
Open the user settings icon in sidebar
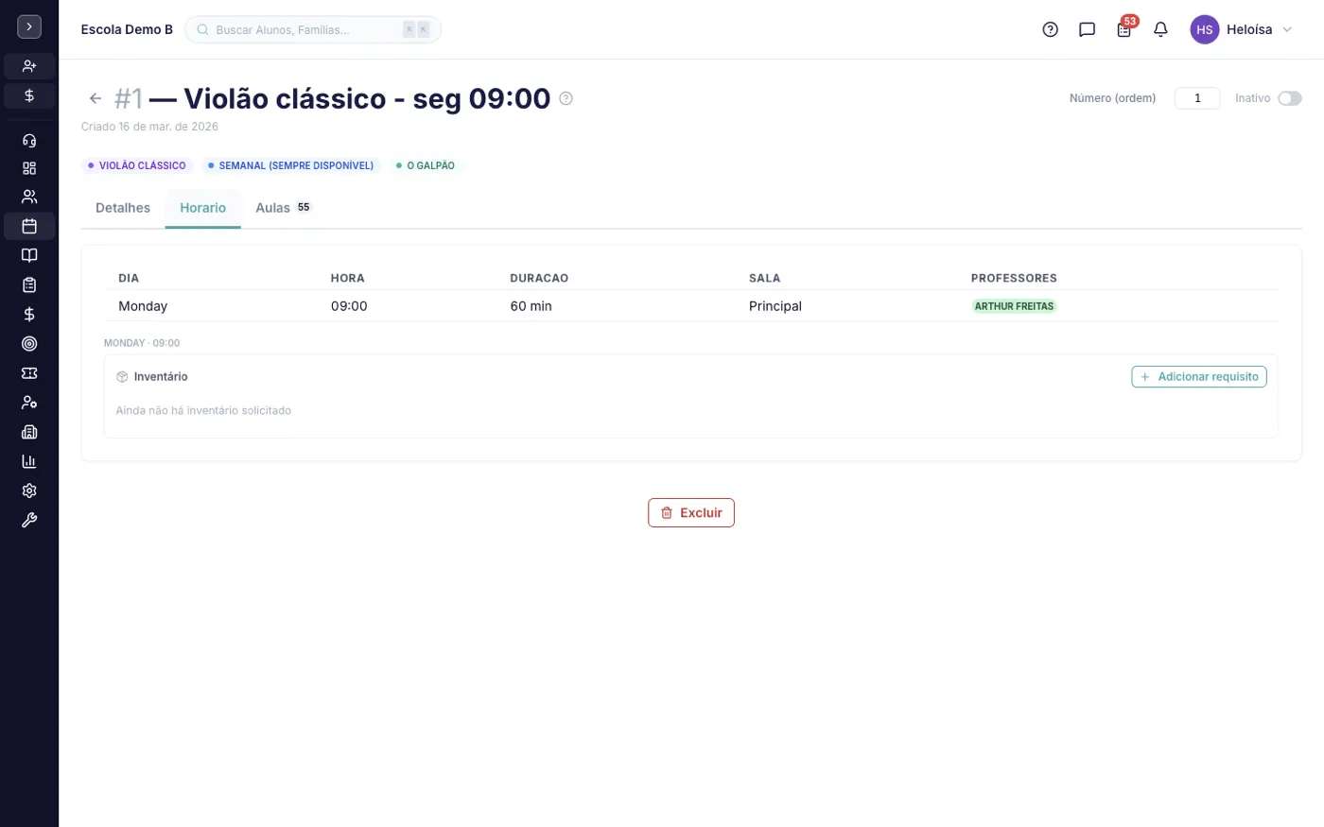pyautogui.click(x=29, y=403)
